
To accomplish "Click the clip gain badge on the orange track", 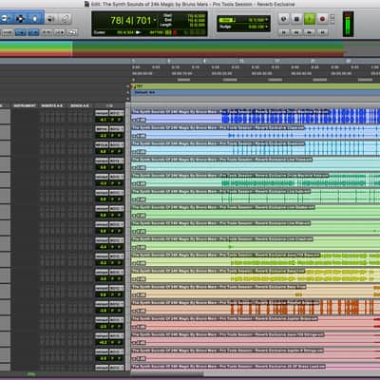I will tap(140, 311).
